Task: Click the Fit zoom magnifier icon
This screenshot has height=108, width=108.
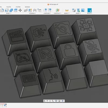Action: click(x=53, y=101)
